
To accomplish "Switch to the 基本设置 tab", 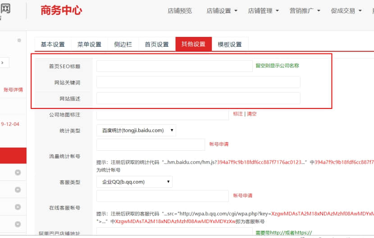I will tap(53, 44).
